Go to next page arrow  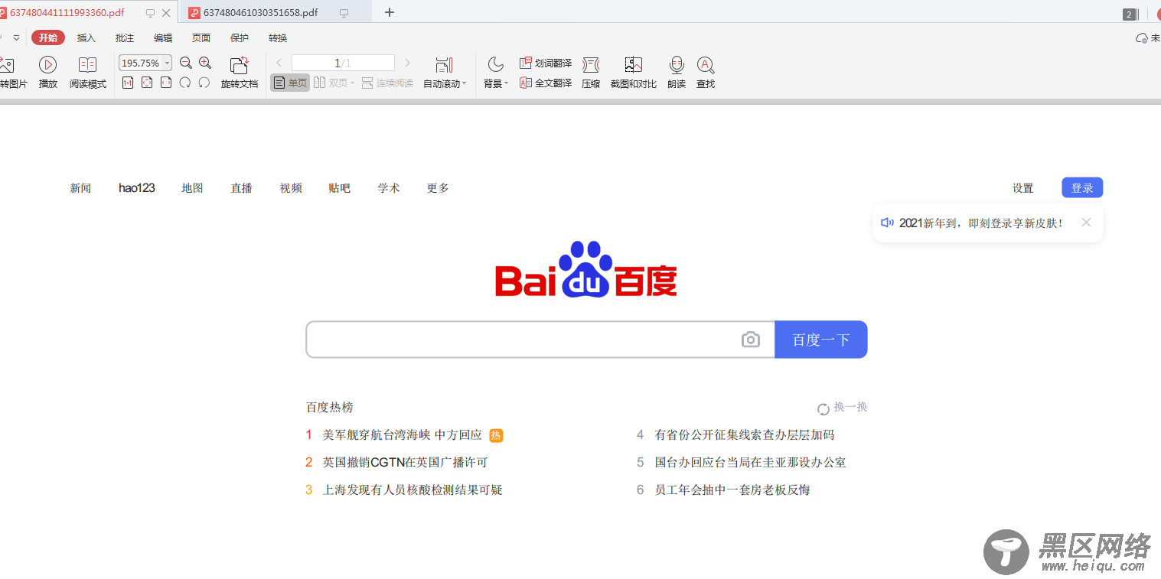407,63
